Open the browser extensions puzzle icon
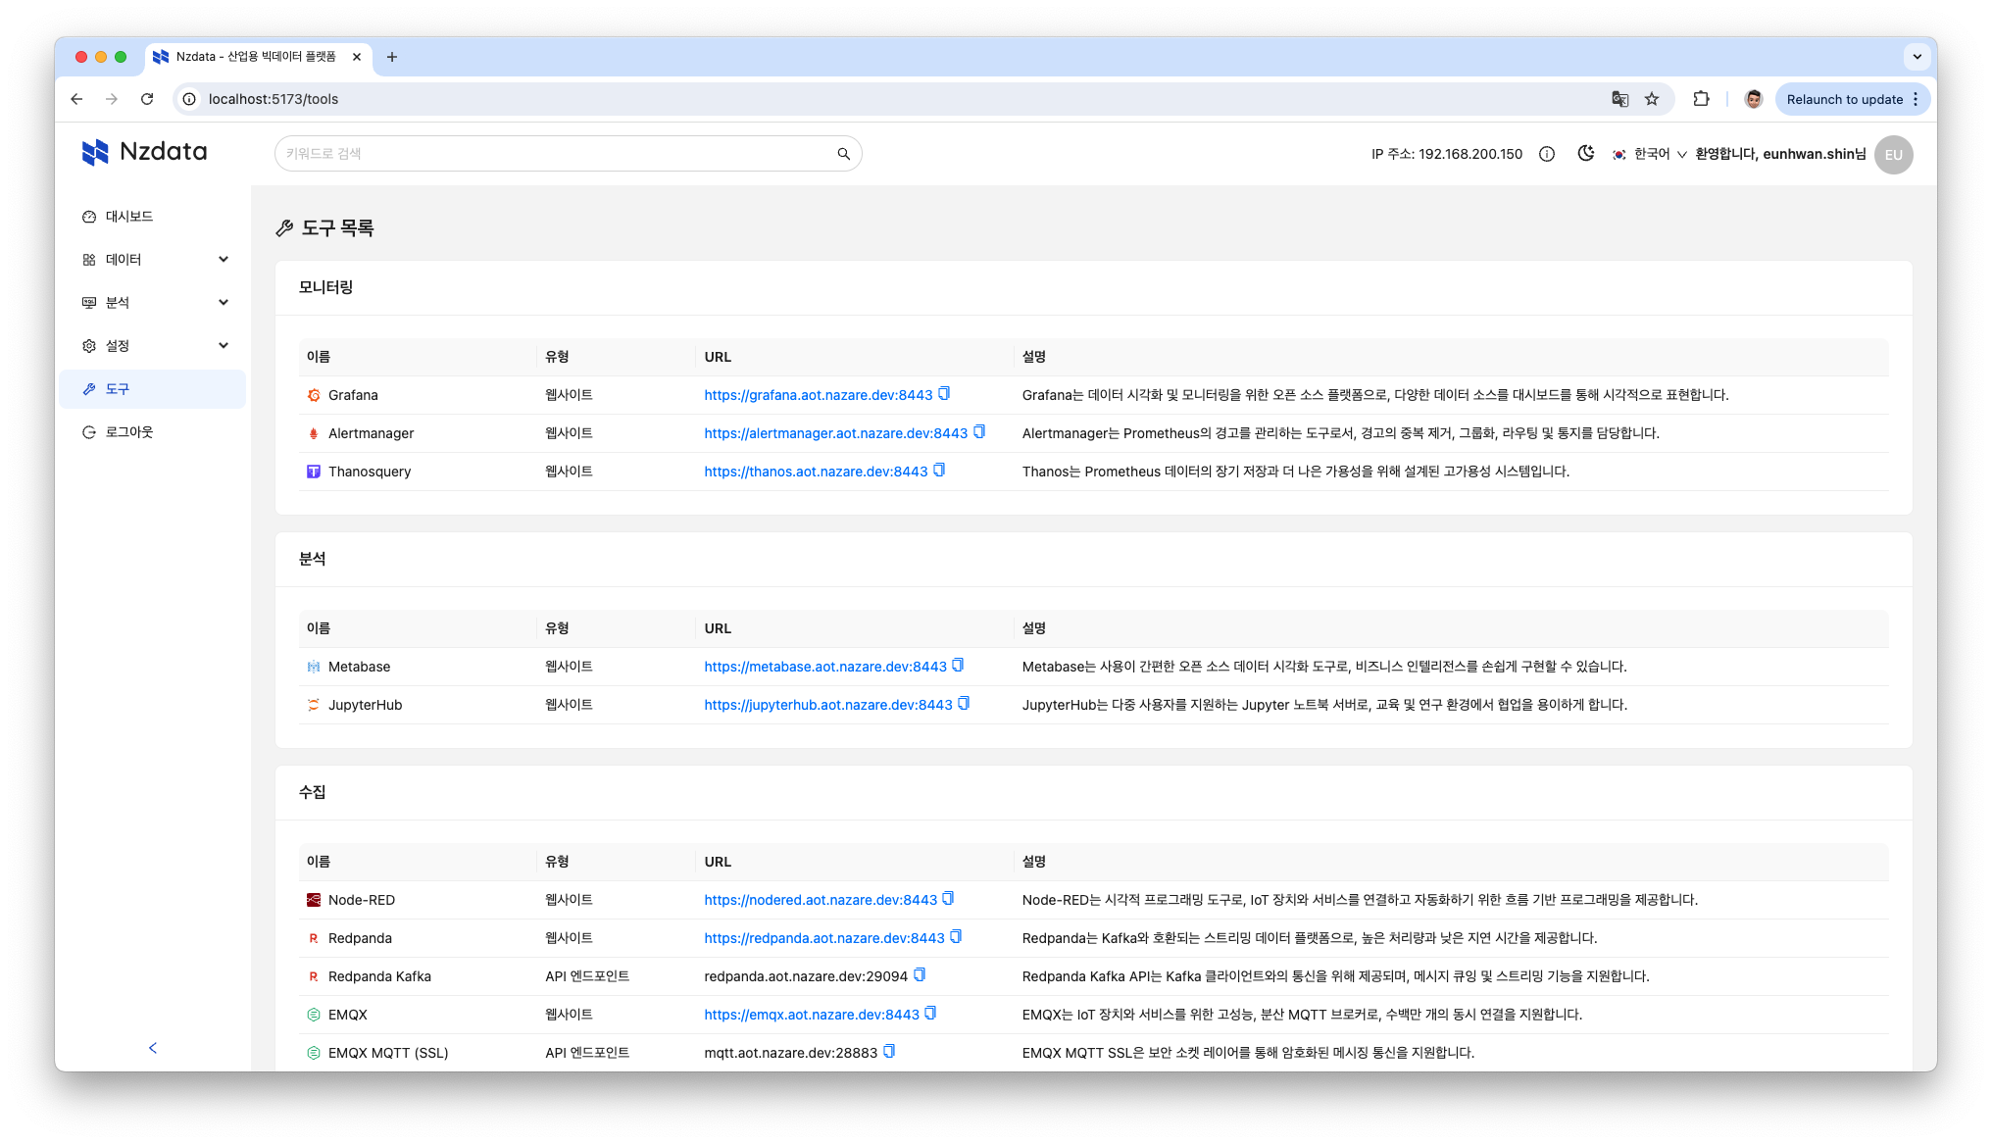 click(1701, 99)
